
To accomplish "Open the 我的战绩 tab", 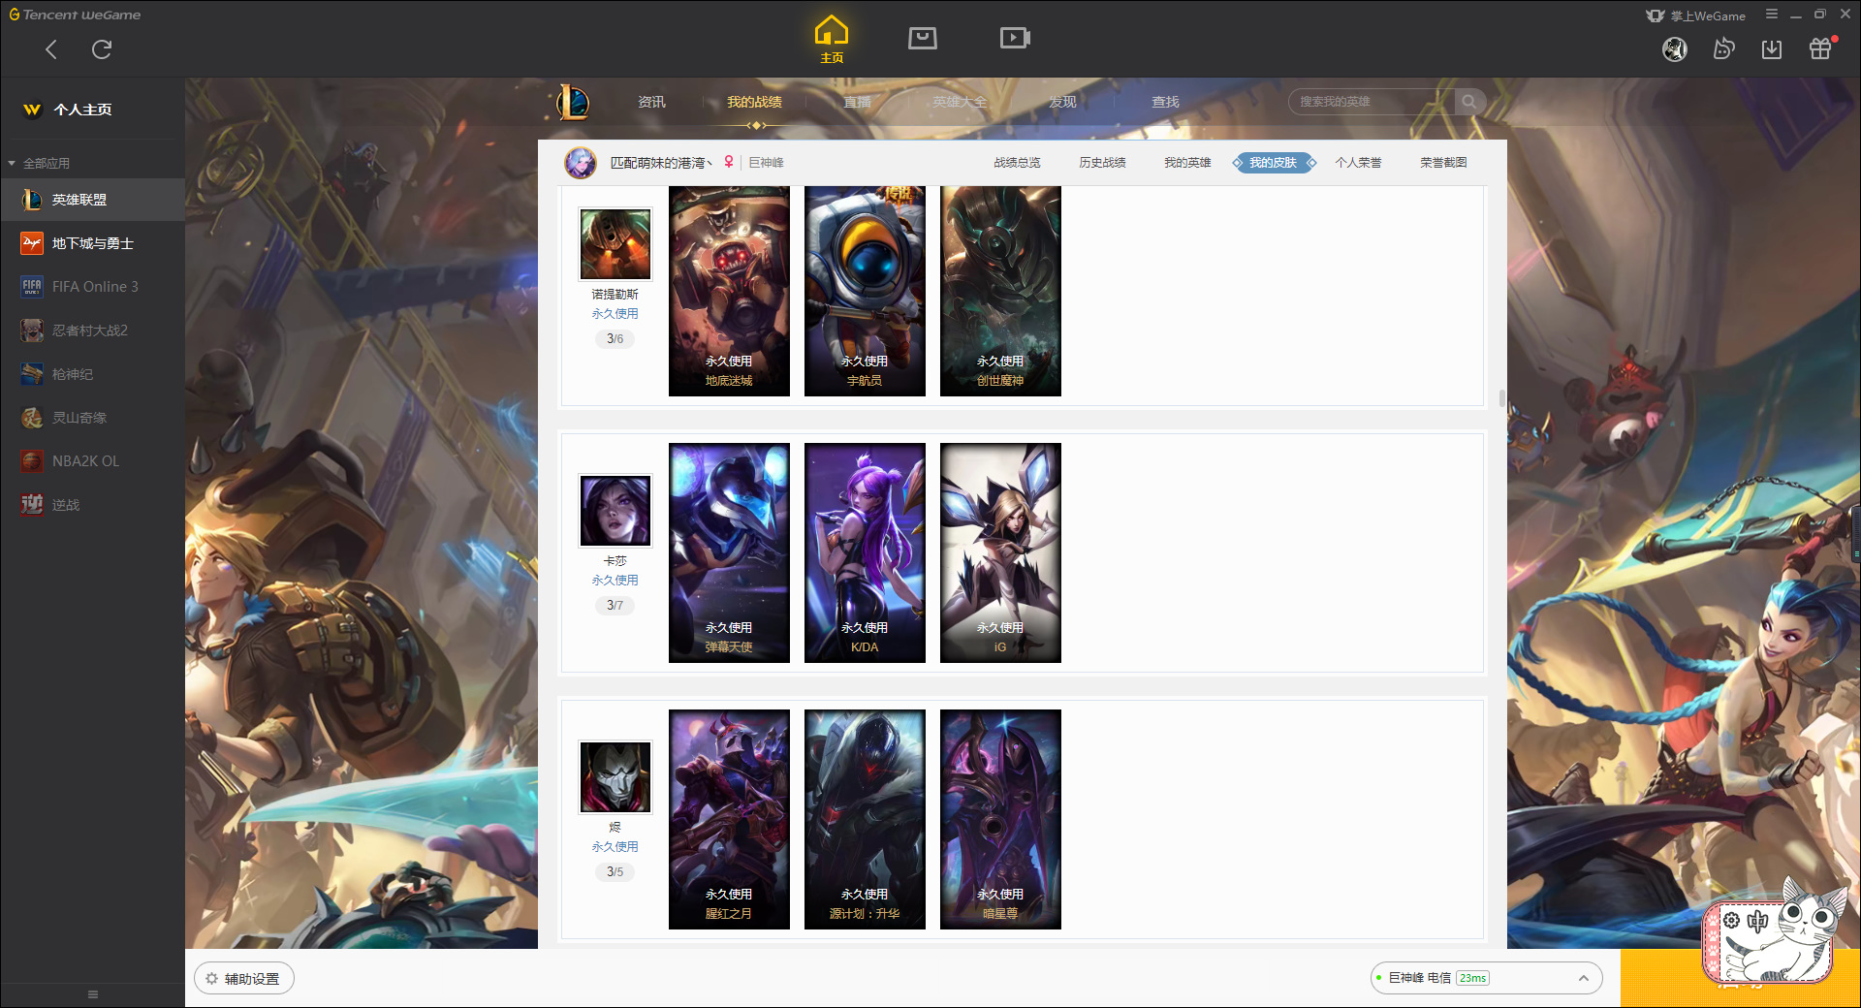I will (754, 102).
